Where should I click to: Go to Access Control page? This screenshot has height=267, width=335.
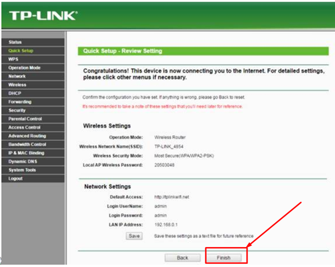tap(33, 127)
